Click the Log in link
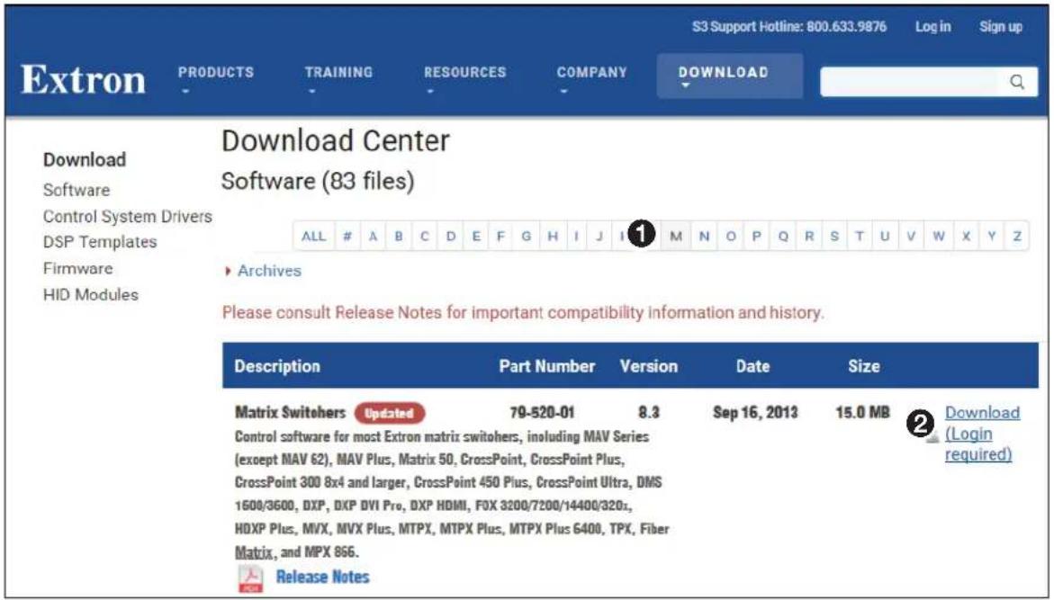 932,27
